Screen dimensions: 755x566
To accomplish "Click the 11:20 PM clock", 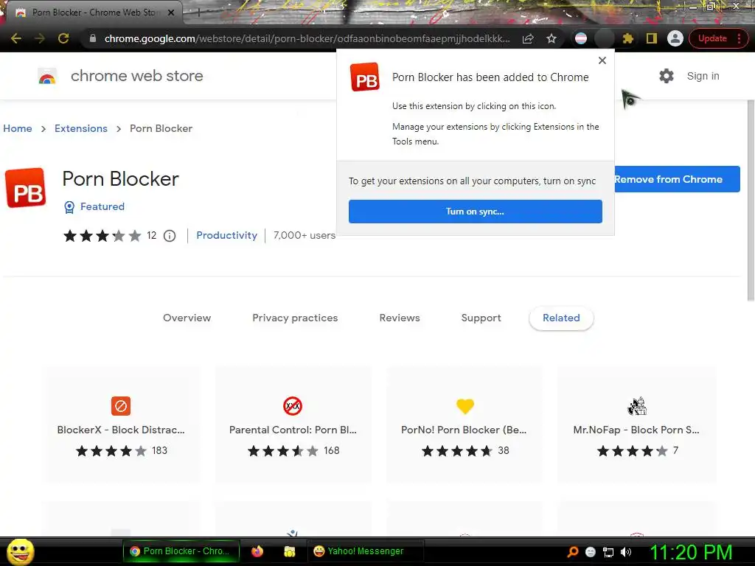I will point(692,552).
